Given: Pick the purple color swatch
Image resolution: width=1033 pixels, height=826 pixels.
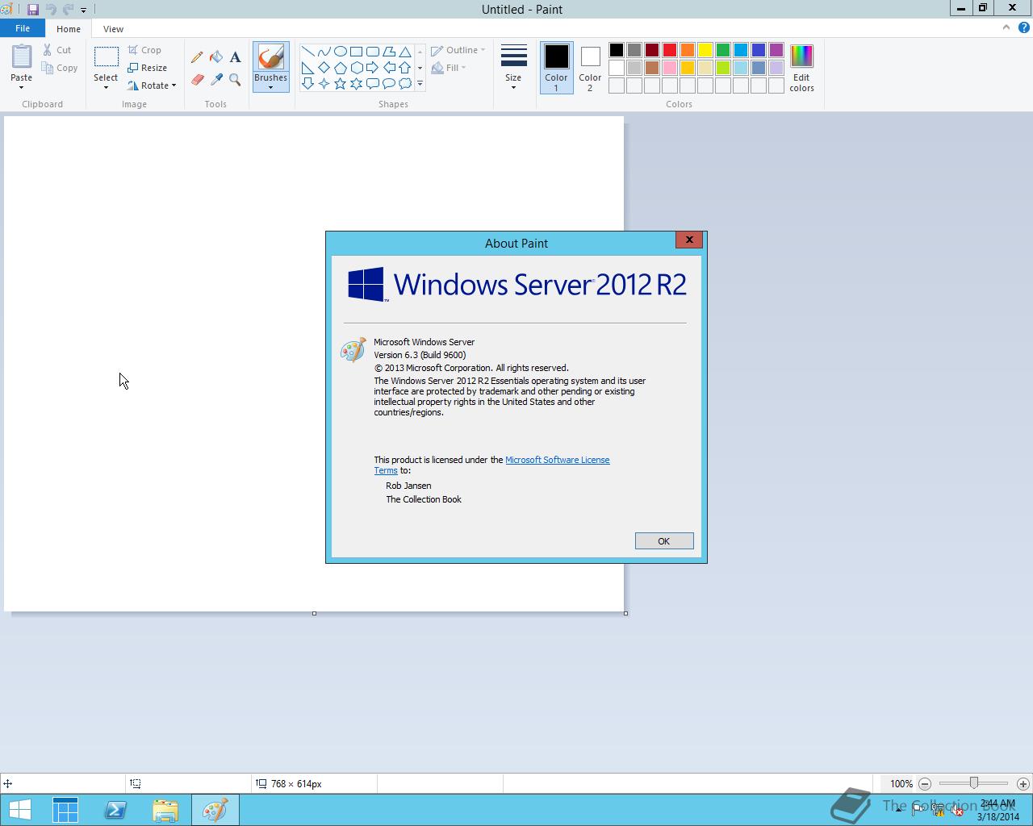Looking at the screenshot, I should (x=776, y=50).
